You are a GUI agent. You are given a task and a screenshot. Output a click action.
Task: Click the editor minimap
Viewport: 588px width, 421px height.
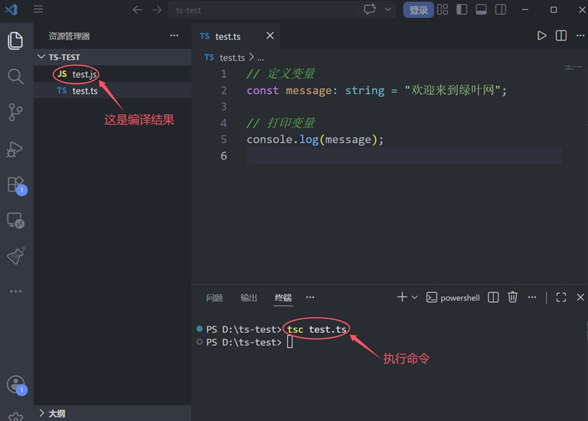[573, 68]
